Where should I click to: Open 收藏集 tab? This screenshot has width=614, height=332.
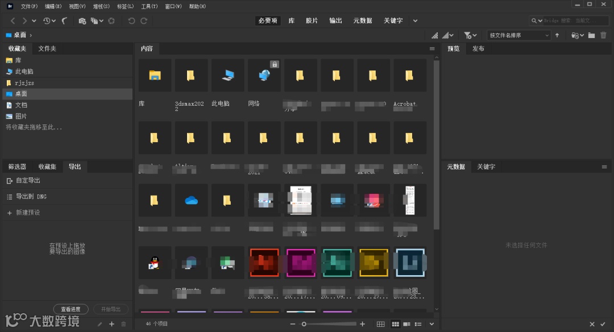click(x=47, y=167)
